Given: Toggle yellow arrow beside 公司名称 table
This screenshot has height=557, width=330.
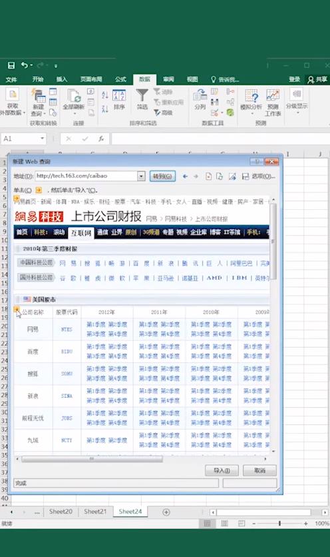Looking at the screenshot, I should [x=17, y=309].
